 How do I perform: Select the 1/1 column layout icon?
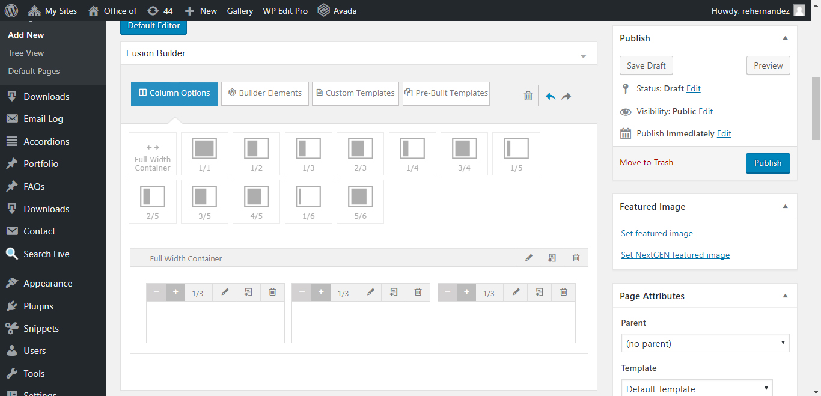pyautogui.click(x=204, y=154)
